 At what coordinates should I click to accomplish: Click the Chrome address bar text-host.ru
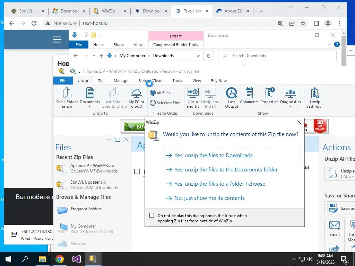click(95, 23)
